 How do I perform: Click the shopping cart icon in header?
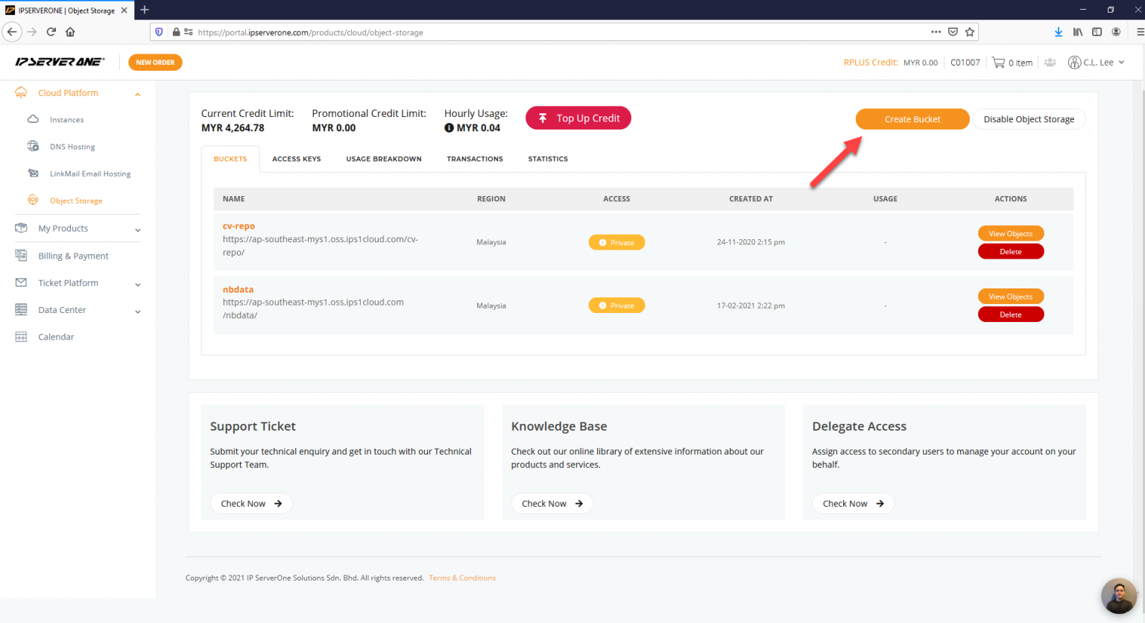coord(998,63)
